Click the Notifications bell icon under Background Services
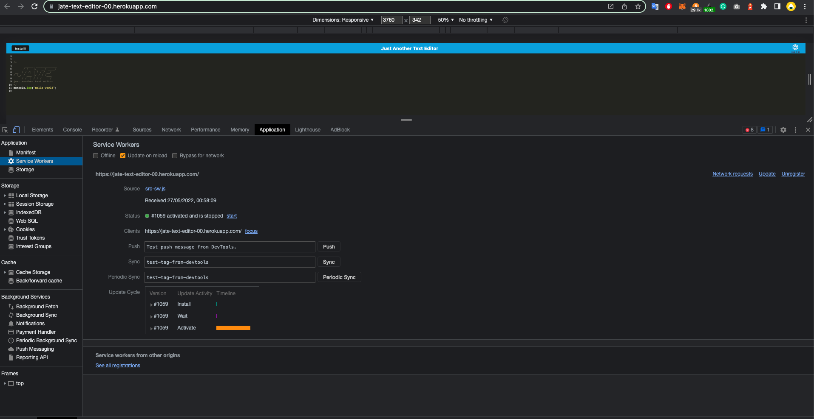Viewport: 814px width, 419px height. [x=11, y=323]
